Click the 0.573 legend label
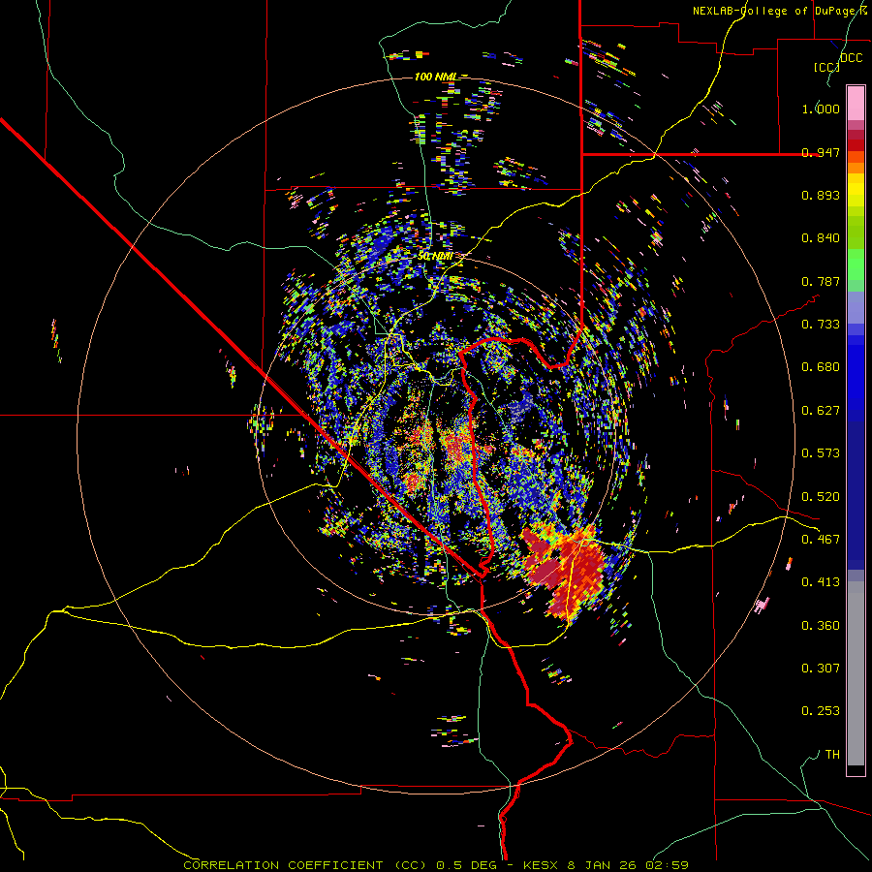Viewport: 872px width, 872px height. point(821,453)
